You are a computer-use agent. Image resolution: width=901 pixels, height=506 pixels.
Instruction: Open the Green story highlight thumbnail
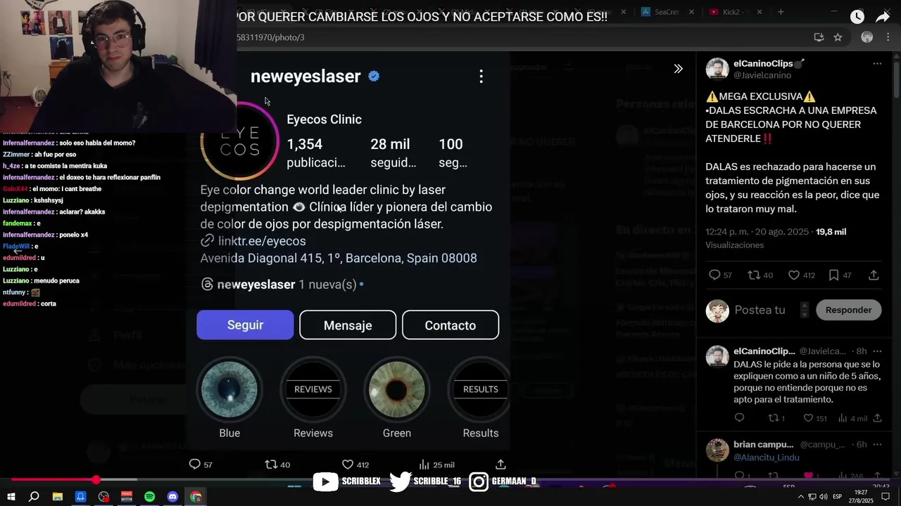click(x=397, y=389)
